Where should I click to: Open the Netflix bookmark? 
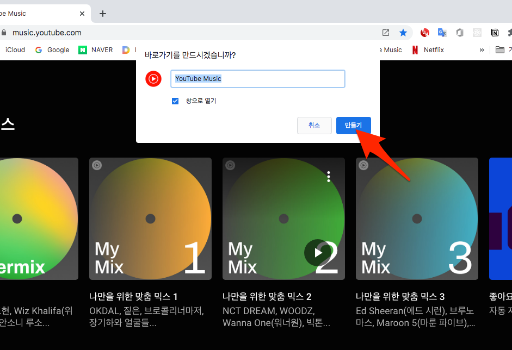point(428,50)
